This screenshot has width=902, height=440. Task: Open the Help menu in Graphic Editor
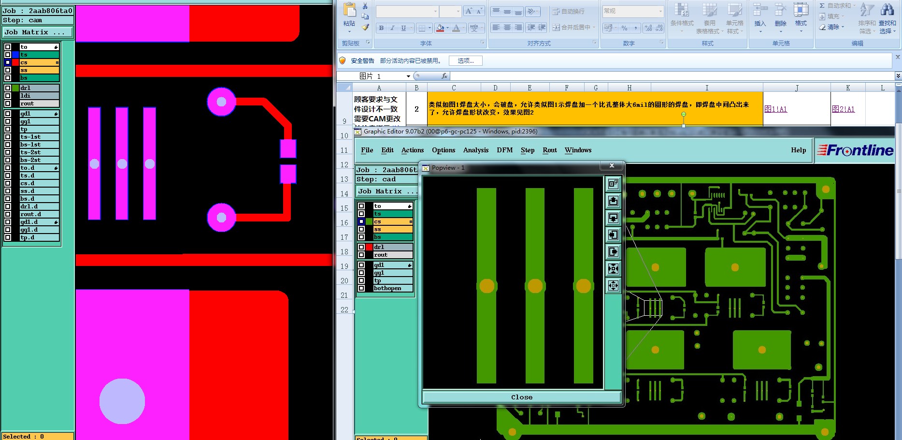pyautogui.click(x=799, y=150)
